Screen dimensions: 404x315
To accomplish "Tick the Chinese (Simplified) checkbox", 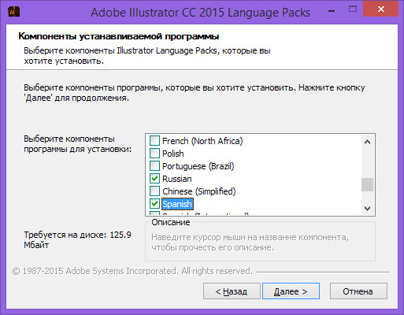I will pos(154,191).
